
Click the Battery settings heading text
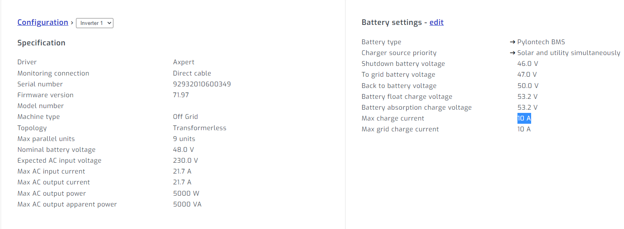click(x=392, y=22)
